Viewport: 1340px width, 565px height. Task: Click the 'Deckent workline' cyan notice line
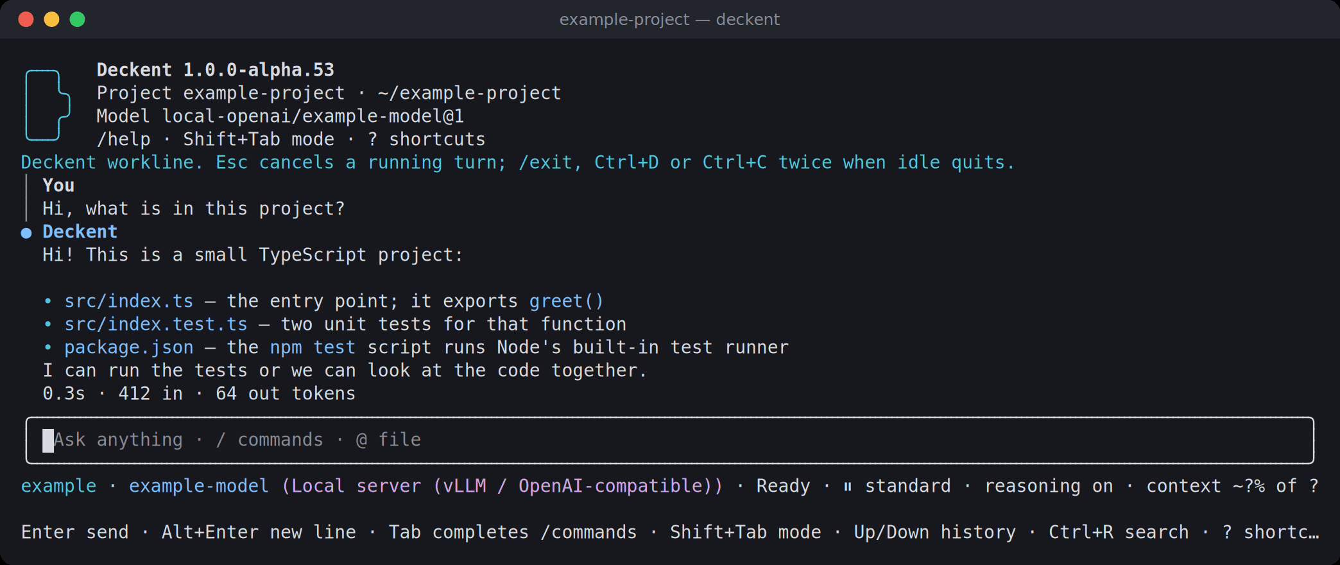click(518, 162)
